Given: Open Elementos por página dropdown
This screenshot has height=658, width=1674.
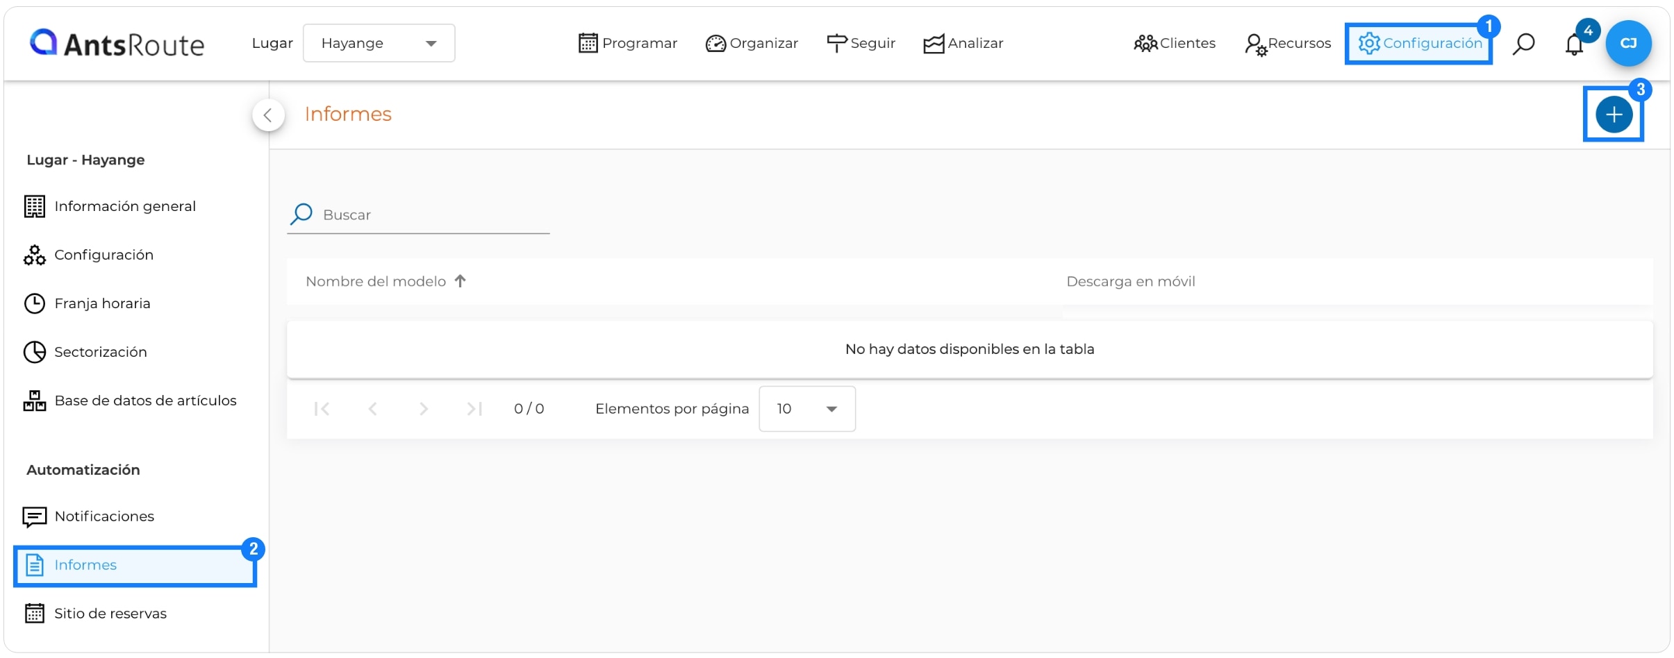Looking at the screenshot, I should 807,409.
